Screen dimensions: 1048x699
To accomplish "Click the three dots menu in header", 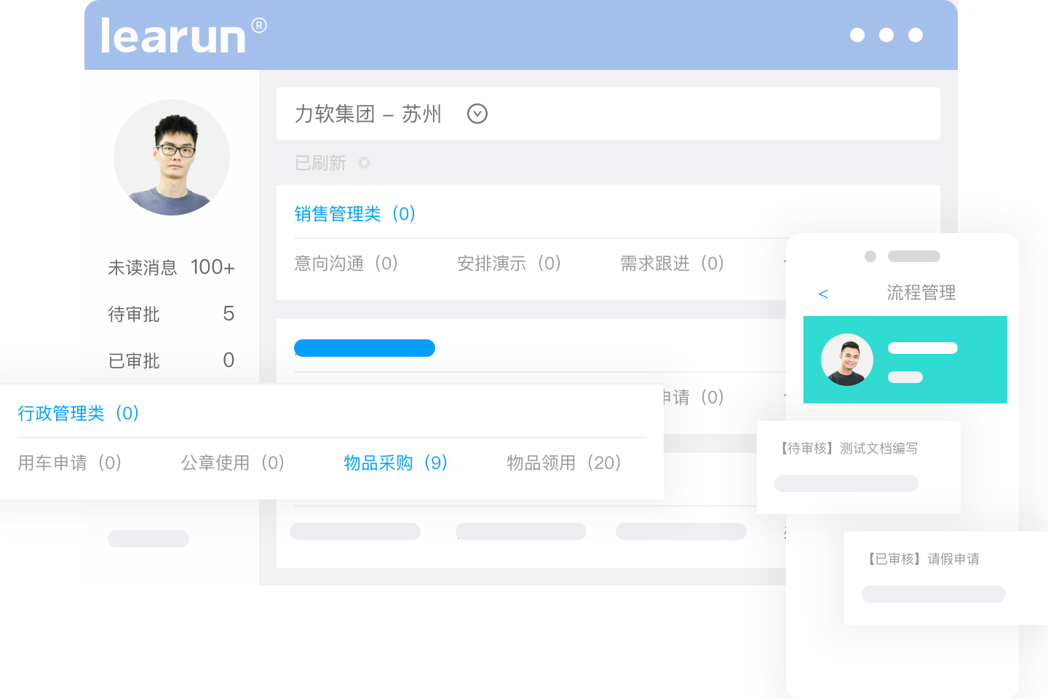I will [x=886, y=35].
